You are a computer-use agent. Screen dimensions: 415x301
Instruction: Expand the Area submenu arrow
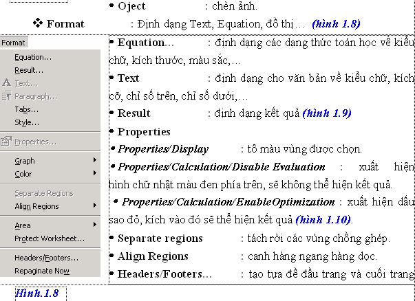coord(95,225)
